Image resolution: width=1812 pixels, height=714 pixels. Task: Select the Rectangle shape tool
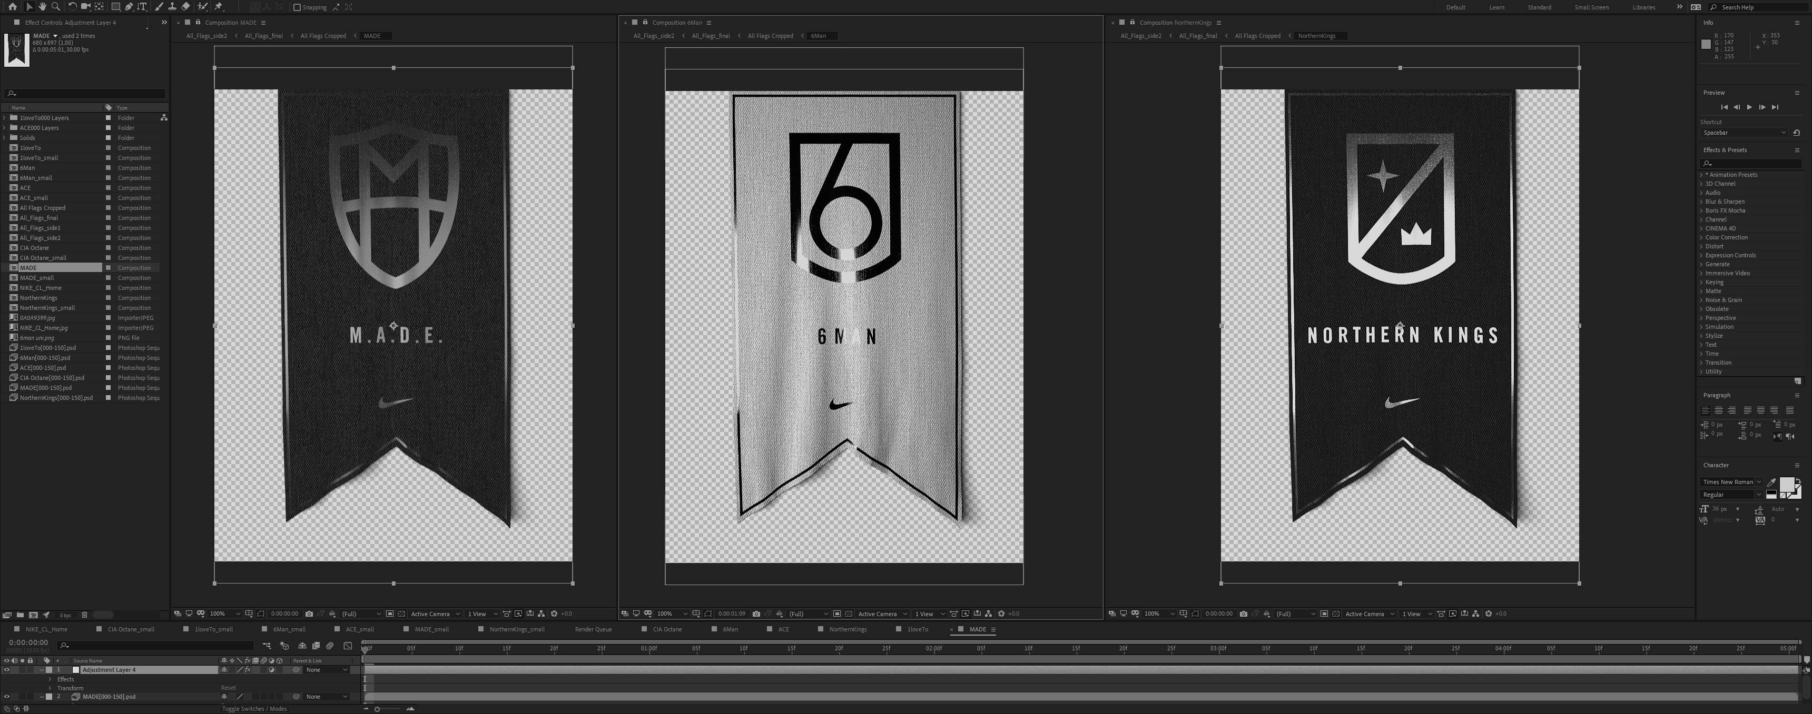pos(115,6)
